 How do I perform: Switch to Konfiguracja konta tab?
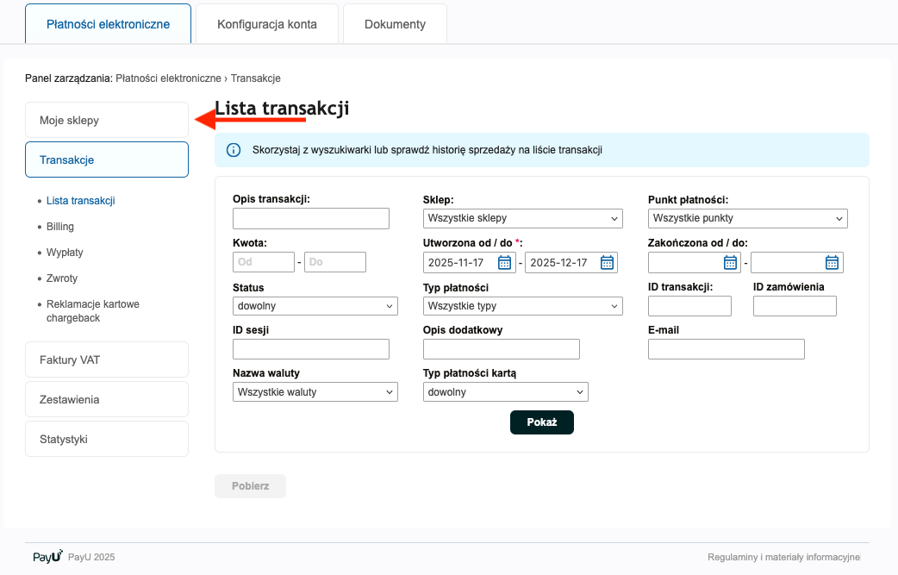(x=267, y=24)
